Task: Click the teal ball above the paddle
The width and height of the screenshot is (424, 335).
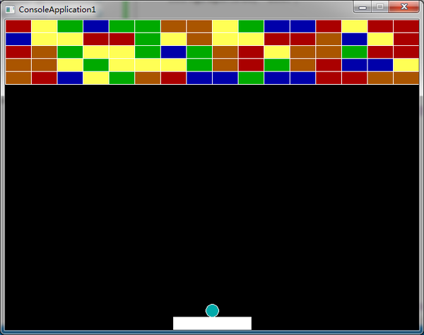Action: 212,310
